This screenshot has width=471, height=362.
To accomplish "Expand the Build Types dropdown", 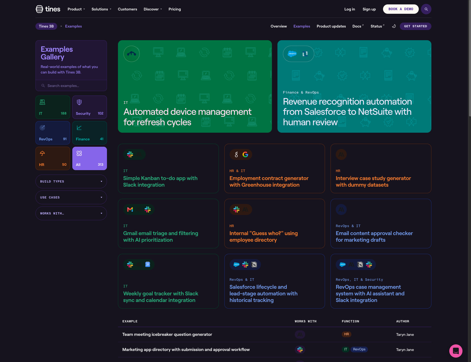I will click(x=71, y=181).
